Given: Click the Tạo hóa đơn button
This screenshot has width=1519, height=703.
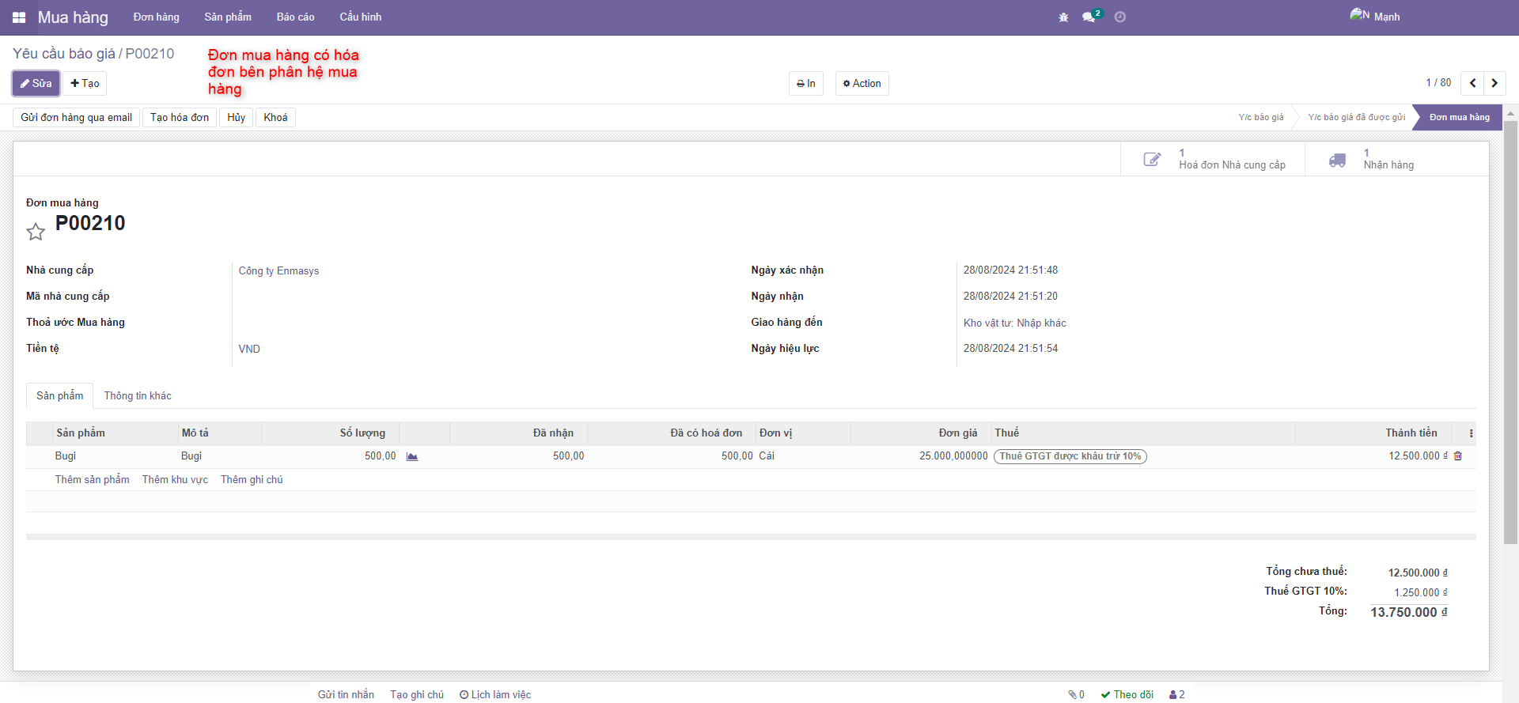Looking at the screenshot, I should [180, 118].
